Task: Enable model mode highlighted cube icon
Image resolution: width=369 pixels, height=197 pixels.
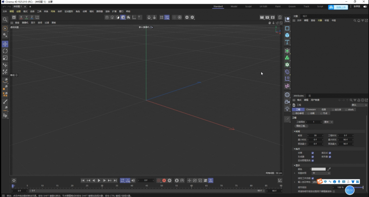Action: pyautogui.click(x=123, y=17)
